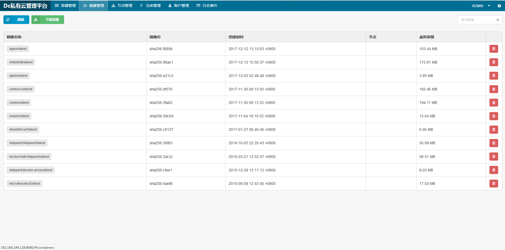Select the microbox/etcd:latest name tag
Viewport: 505px width, 250px height.
[x=25, y=184]
